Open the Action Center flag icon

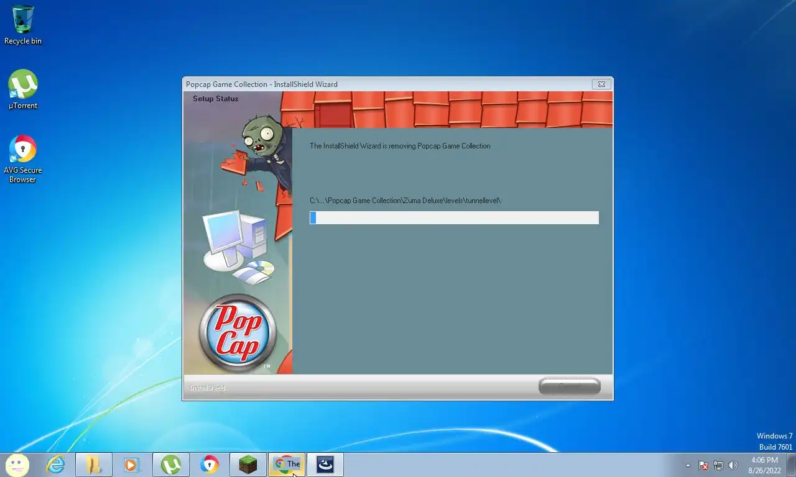[703, 465]
